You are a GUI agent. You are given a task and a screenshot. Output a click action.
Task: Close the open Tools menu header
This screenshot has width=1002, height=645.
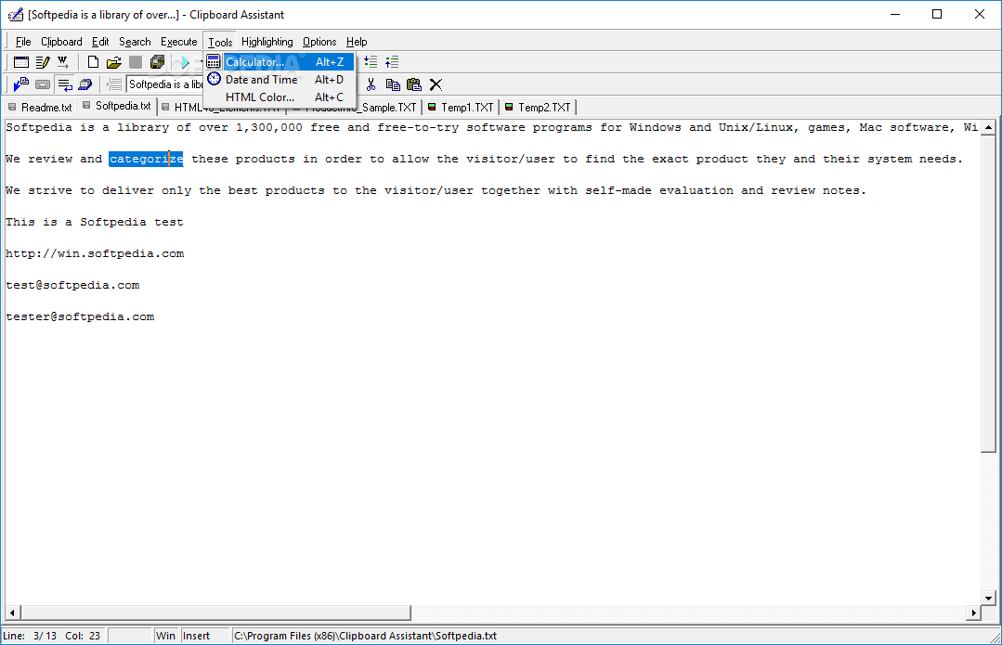pos(220,42)
